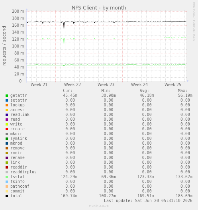Click the Last update timestamp text
The image size is (198, 210).
(148, 200)
